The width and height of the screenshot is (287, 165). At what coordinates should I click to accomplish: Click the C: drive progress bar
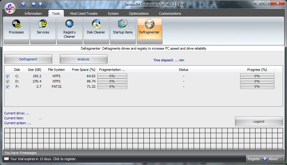pos(257,76)
